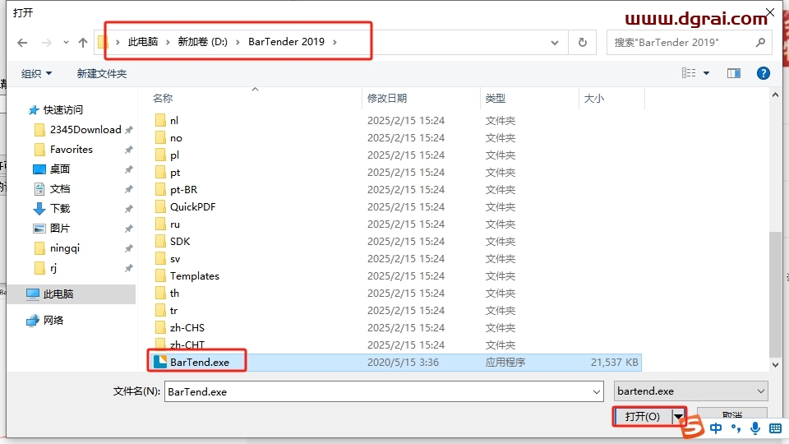Open the file name dropdown arrow

pos(597,391)
